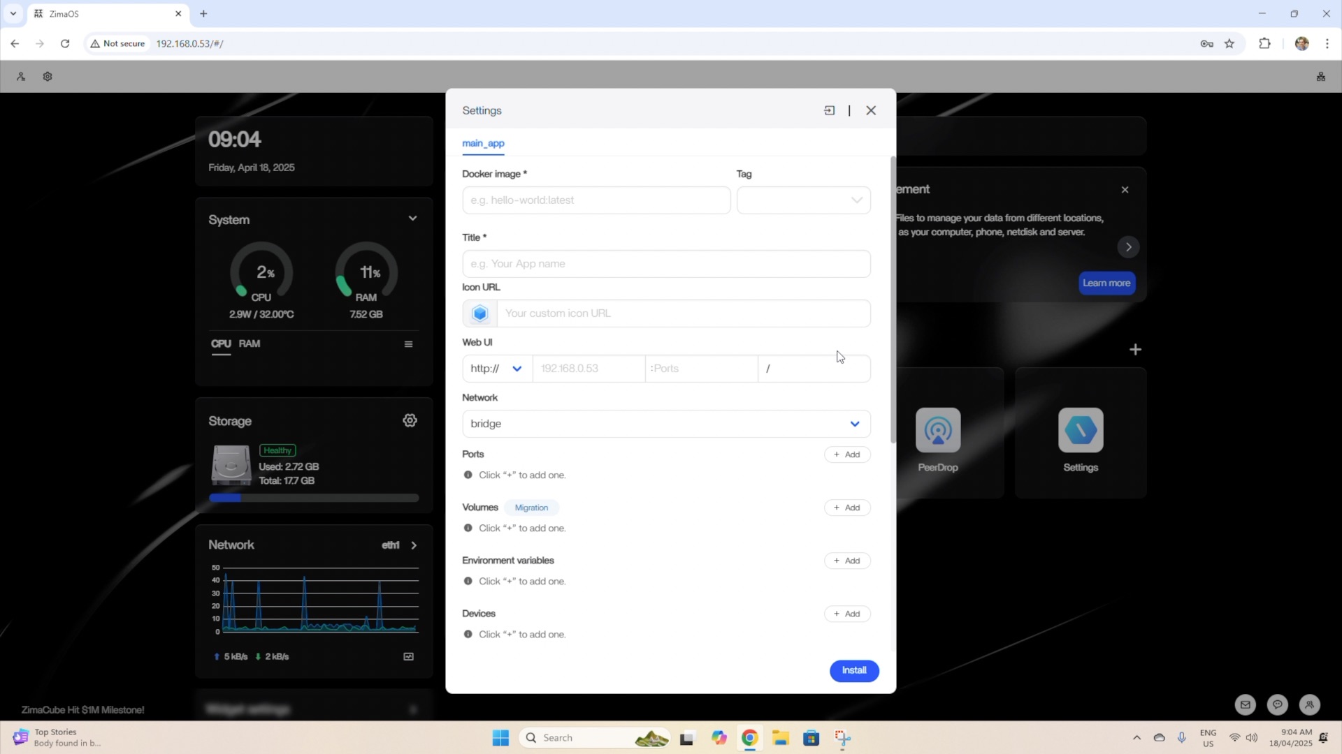Click the Install button

pos(853,670)
